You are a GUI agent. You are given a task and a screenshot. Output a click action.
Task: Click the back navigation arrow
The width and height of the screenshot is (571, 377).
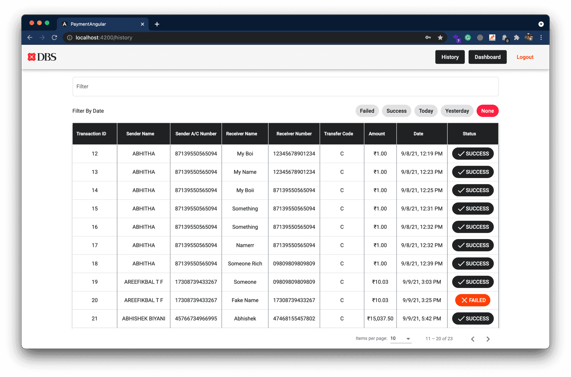(x=30, y=37)
